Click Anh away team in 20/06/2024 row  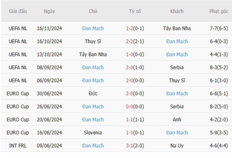coord(177,120)
